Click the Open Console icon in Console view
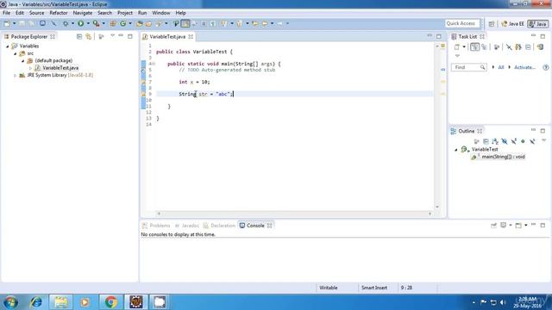The image size is (552, 310). coord(518,226)
